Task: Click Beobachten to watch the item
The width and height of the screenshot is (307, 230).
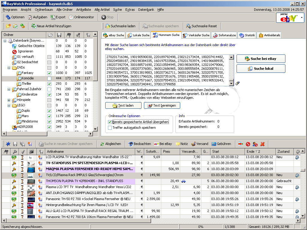Action: [x=140, y=144]
